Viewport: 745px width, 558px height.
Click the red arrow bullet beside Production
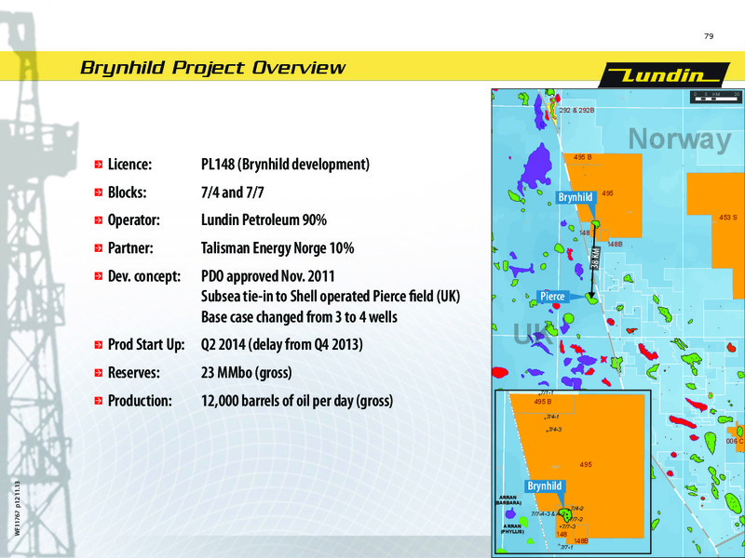[x=99, y=401]
